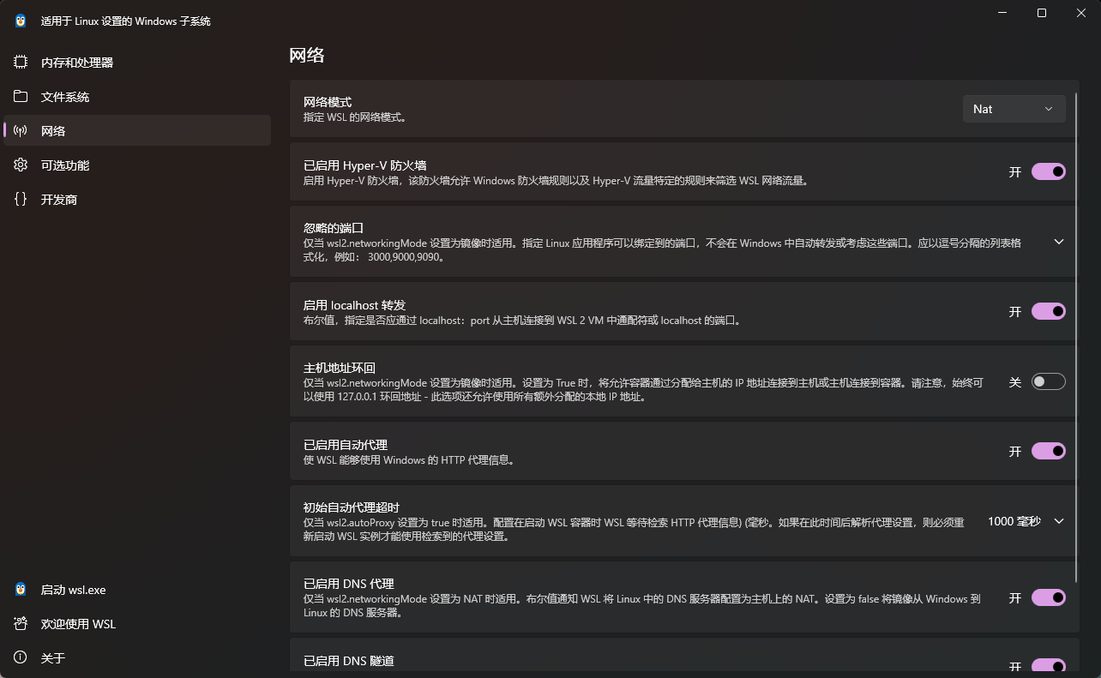Close the WSL settings window

coord(1081,13)
